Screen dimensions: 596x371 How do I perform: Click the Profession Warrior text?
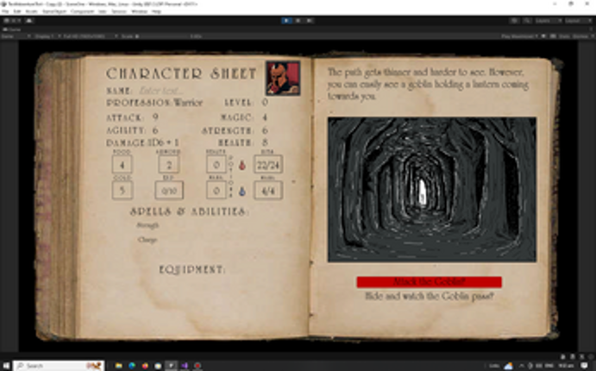pos(154,103)
